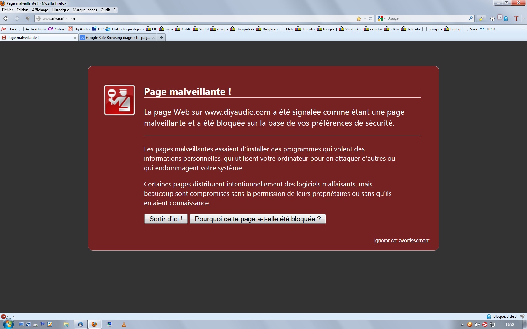Click the Firefox taskbar button
The height and width of the screenshot is (329, 527).
coord(94,324)
